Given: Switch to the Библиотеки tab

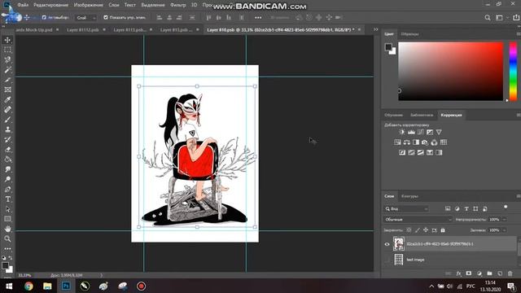Looking at the screenshot, I should click(422, 115).
